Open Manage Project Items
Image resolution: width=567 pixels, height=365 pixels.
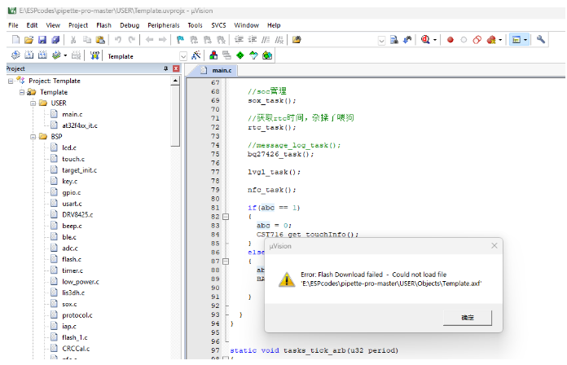(213, 55)
